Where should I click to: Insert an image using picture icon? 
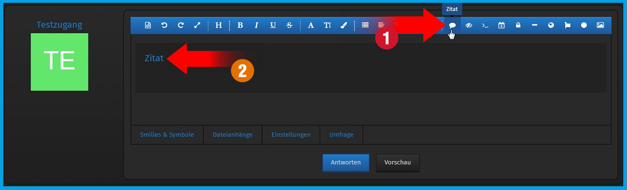600,26
